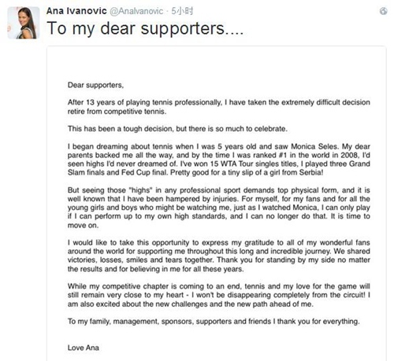
Task: Click the @AnaIvanovic handle
Action: click(x=136, y=11)
